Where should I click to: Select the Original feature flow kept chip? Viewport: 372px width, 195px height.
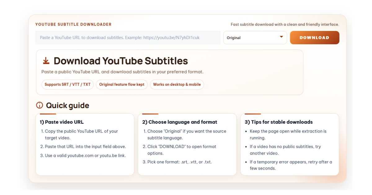click(122, 84)
